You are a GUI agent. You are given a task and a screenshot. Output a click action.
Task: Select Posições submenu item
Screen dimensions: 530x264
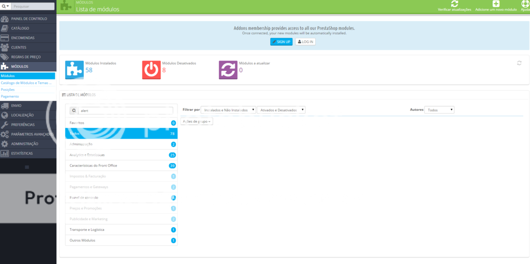coord(8,90)
